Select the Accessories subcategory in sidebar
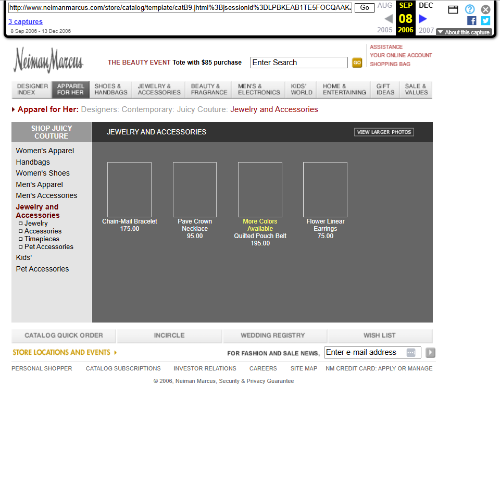 pyautogui.click(x=43, y=231)
